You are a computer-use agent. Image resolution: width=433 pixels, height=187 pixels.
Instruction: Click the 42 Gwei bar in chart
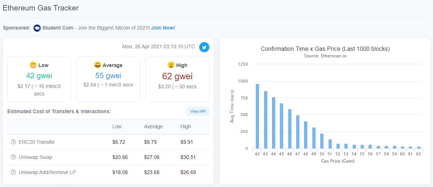(x=257, y=116)
